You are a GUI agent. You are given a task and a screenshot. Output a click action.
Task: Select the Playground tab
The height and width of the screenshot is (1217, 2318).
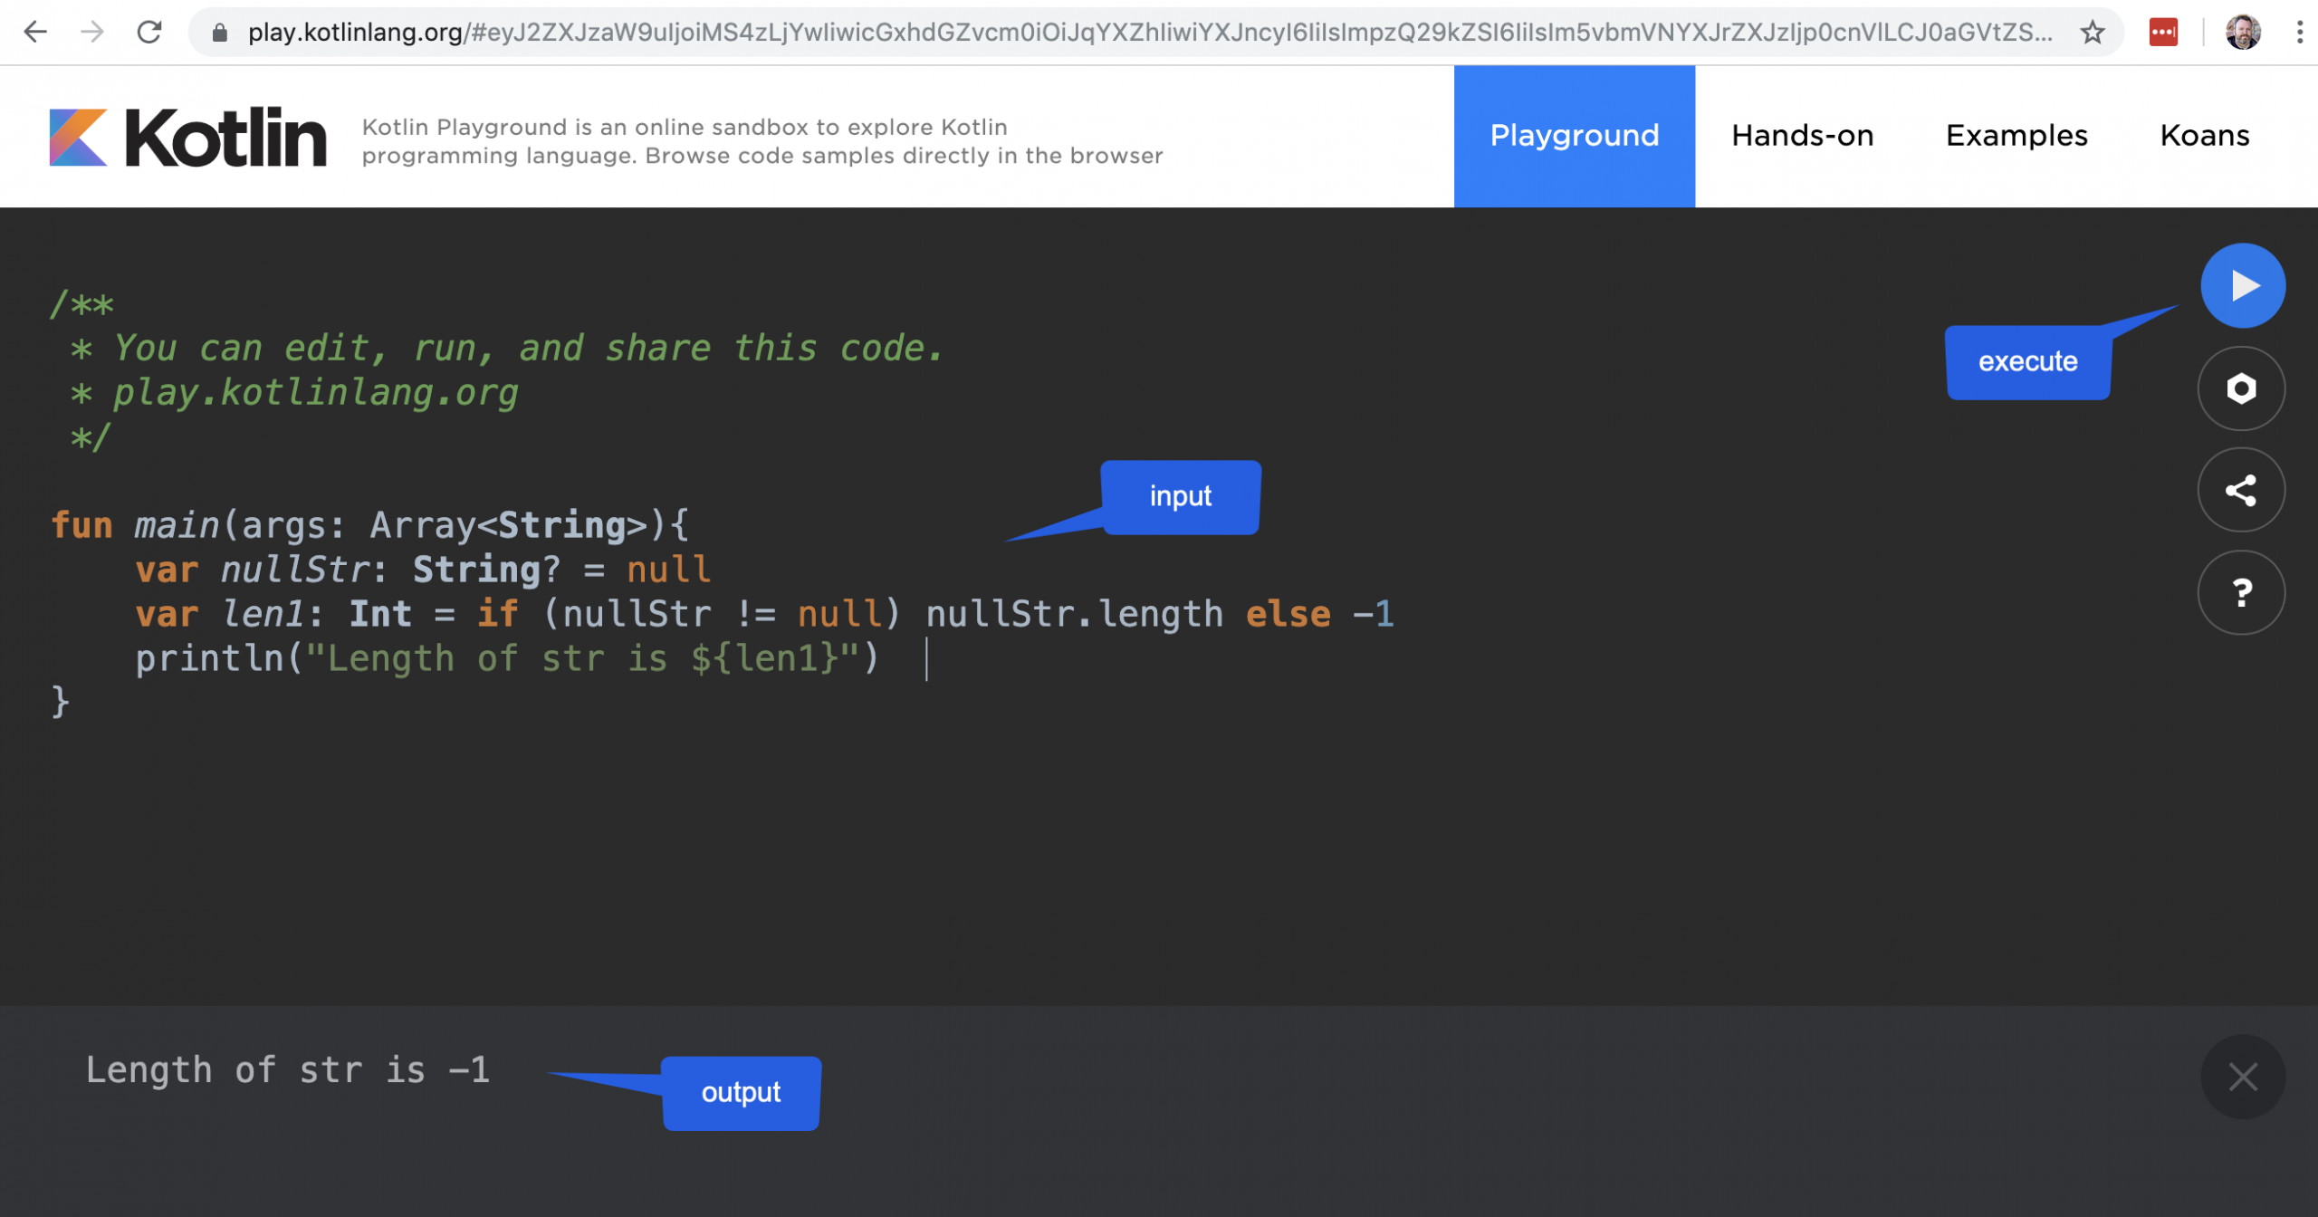1574,136
